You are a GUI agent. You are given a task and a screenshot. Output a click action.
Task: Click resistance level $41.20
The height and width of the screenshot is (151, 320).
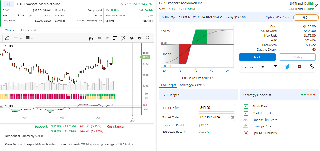(x=84, y=126)
